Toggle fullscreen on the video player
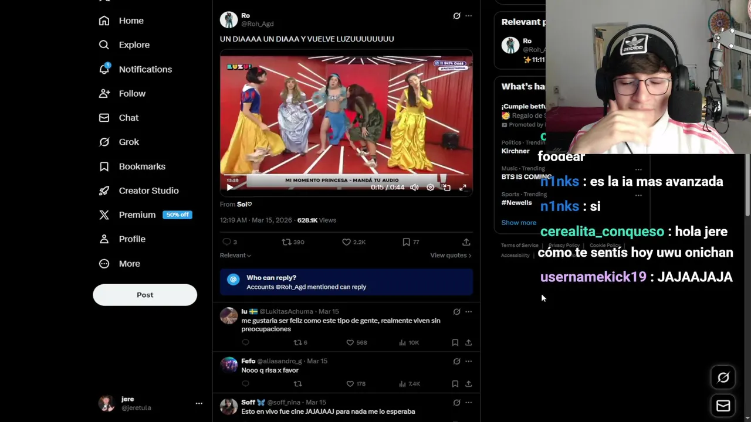Screen dimensions: 751x422 (x=462, y=188)
